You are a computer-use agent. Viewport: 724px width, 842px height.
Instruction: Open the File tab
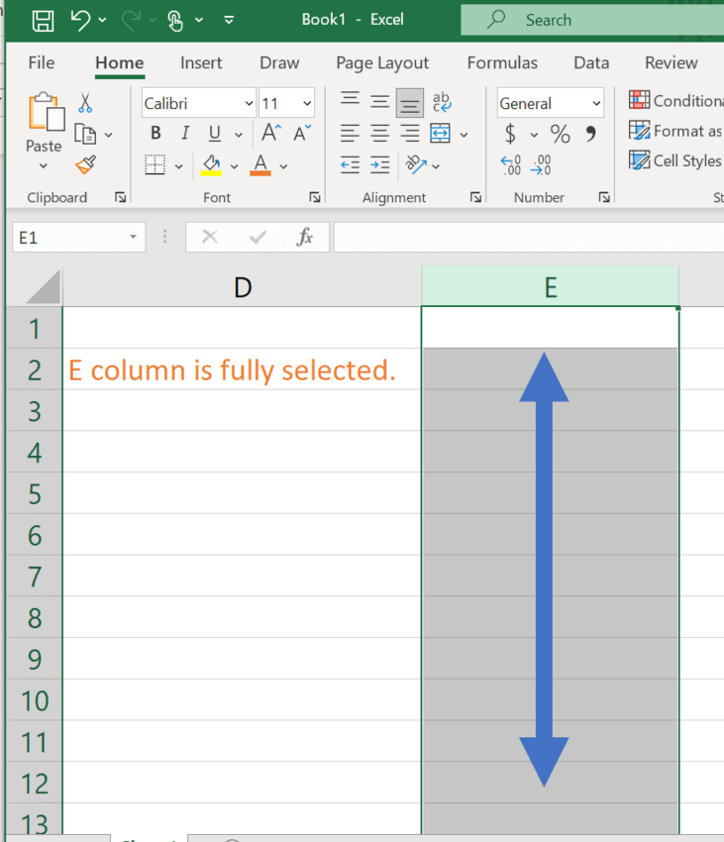pos(42,62)
